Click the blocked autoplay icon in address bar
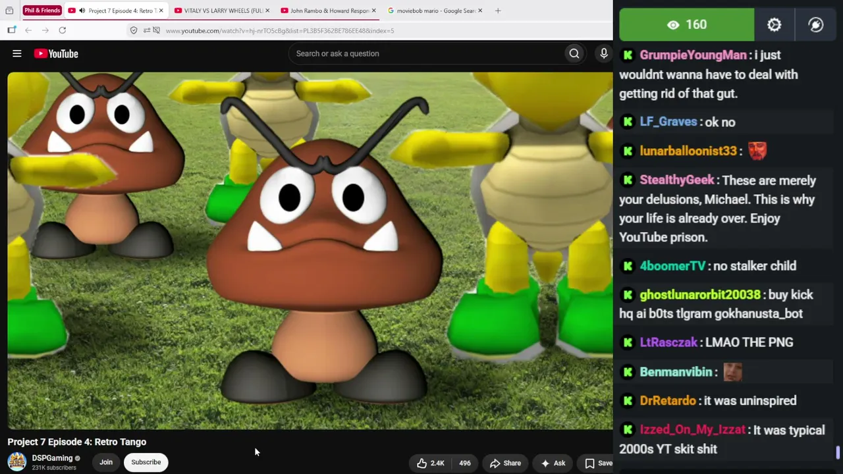 [x=157, y=30]
